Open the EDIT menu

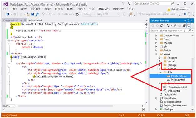click(14, 9)
